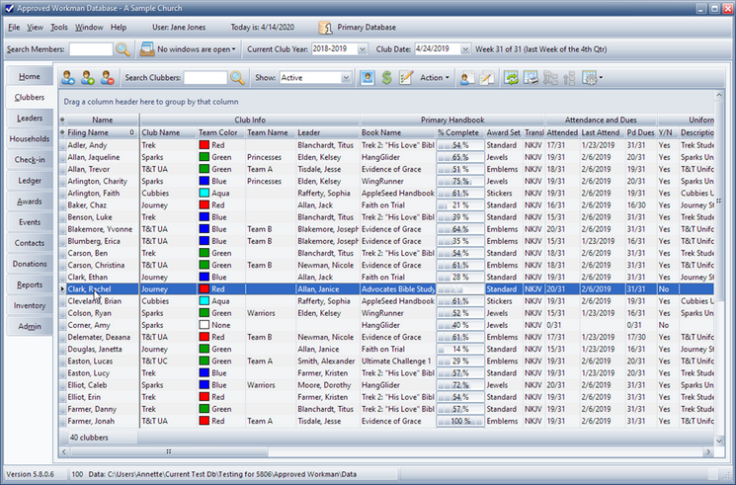Click the green dollar sign dues icon

coord(386,77)
